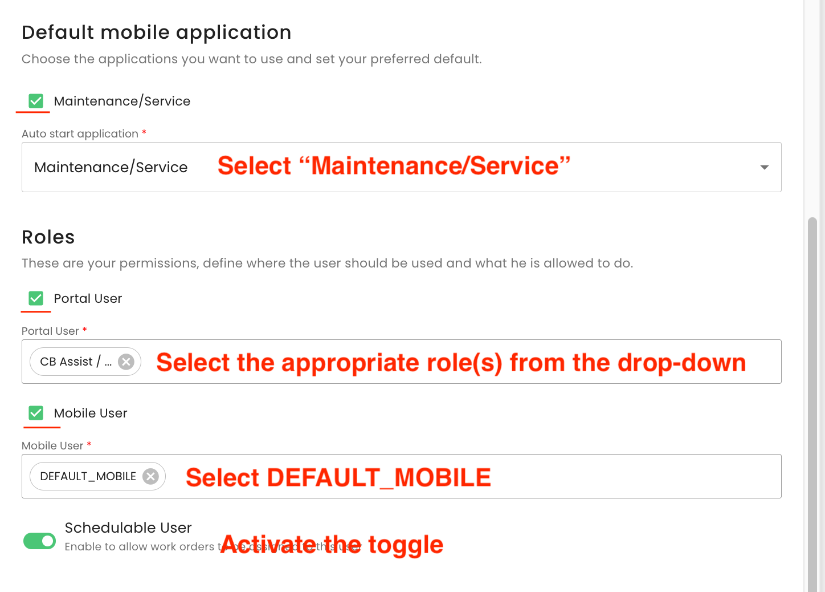
Task: Click the Portal User checkbox label
Action: [x=88, y=298]
